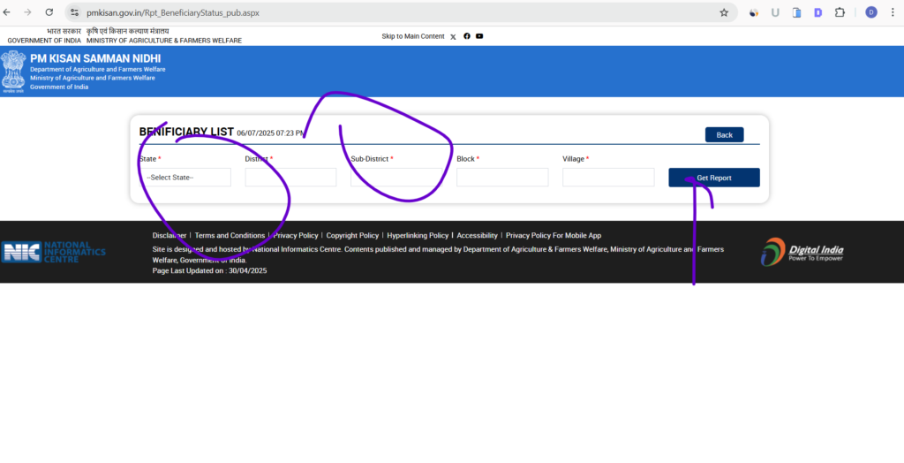Click Page Last Updated on 30/04/2025 text
904x463 pixels.
(x=209, y=270)
